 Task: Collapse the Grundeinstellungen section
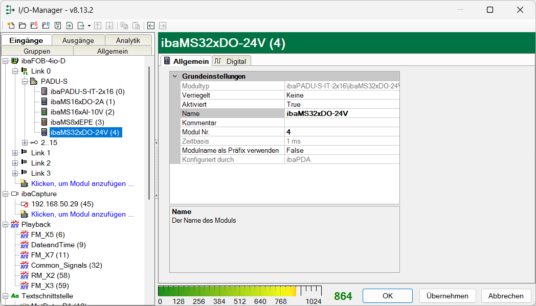tap(175, 76)
